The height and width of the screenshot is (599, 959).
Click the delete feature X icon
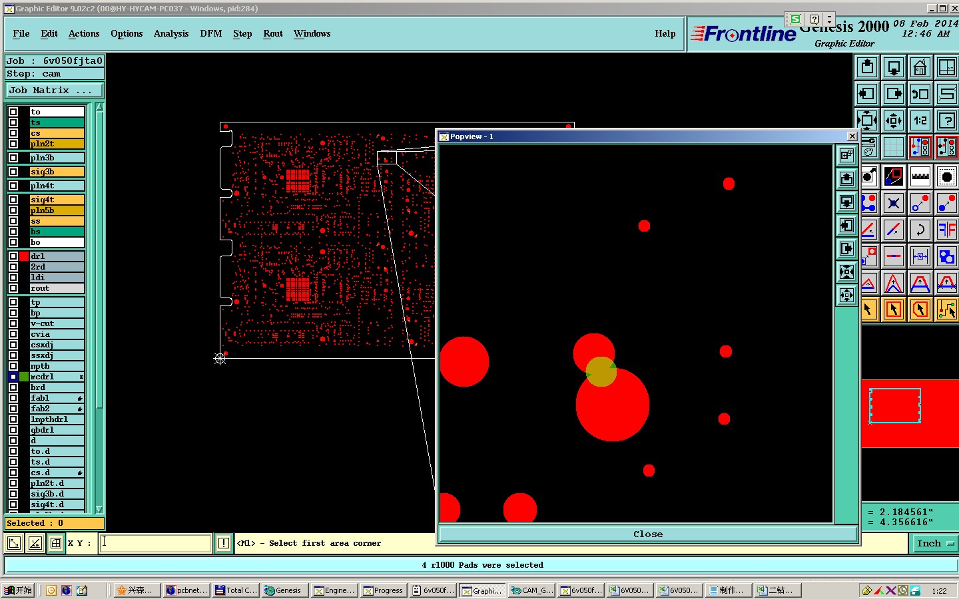point(894,203)
